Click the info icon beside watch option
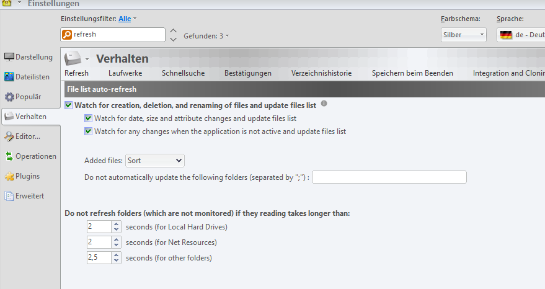 tap(324, 104)
